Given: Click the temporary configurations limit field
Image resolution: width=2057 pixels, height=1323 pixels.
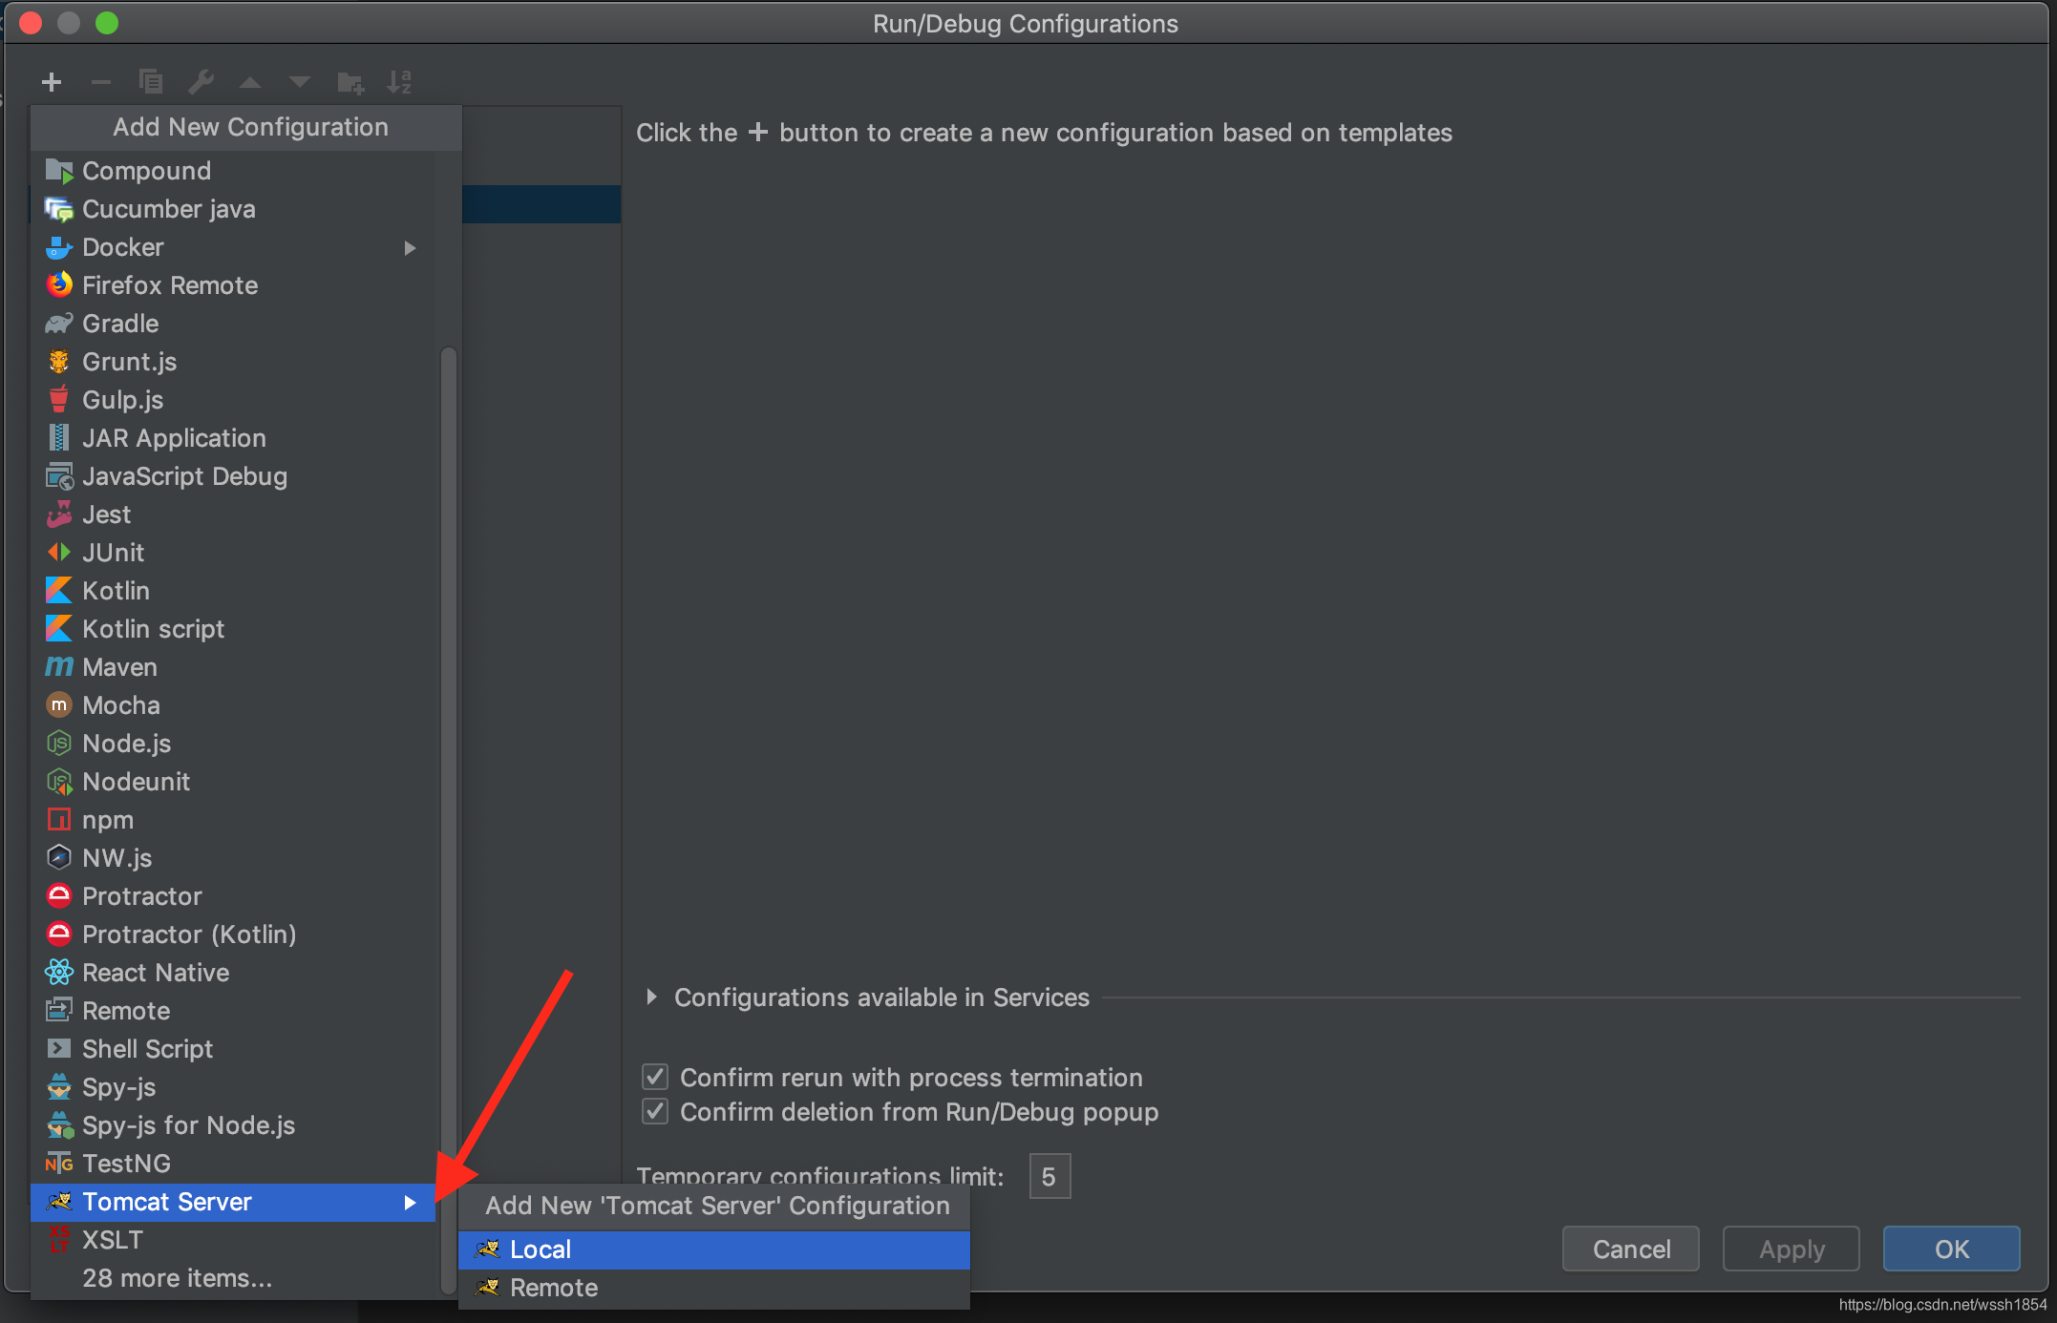Looking at the screenshot, I should coord(1050,1176).
